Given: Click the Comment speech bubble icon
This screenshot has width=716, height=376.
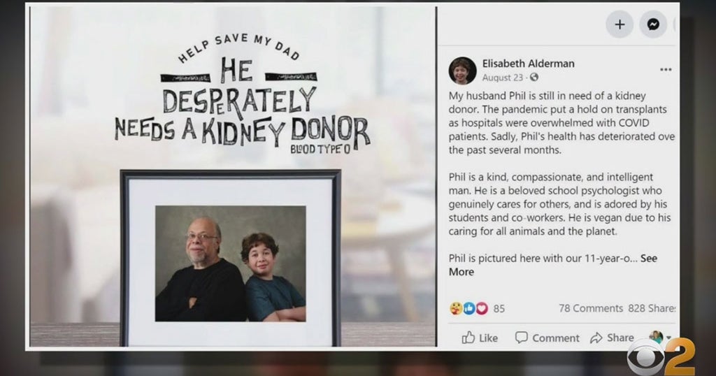Looking at the screenshot, I should point(521,338).
